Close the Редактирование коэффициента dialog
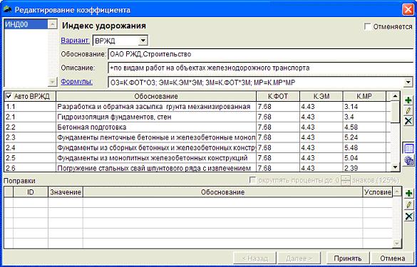Screen dimensions: 417x267 click(408, 10)
